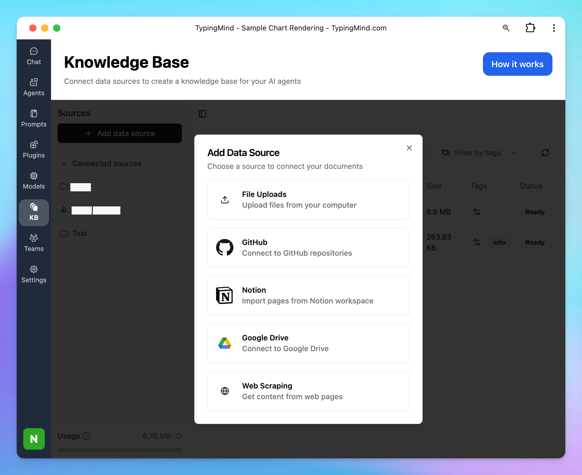The image size is (582, 475).
Task: Open the Chat section in sidebar
Action: click(34, 56)
